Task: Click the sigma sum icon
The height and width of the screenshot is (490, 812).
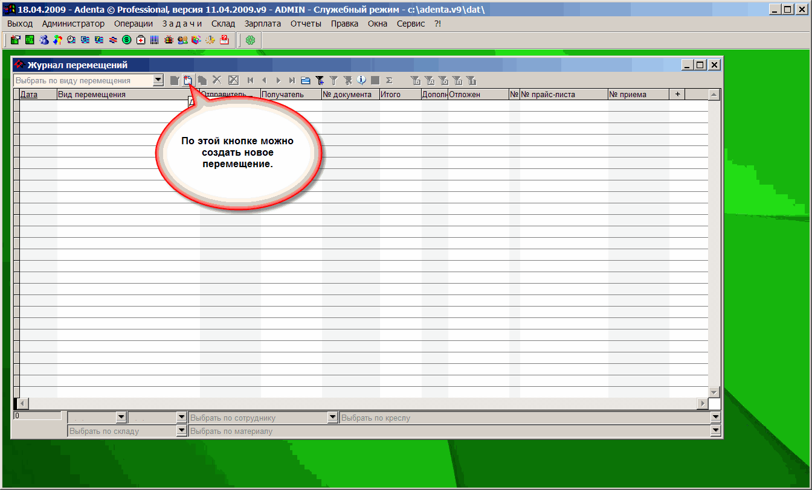Action: [x=389, y=80]
